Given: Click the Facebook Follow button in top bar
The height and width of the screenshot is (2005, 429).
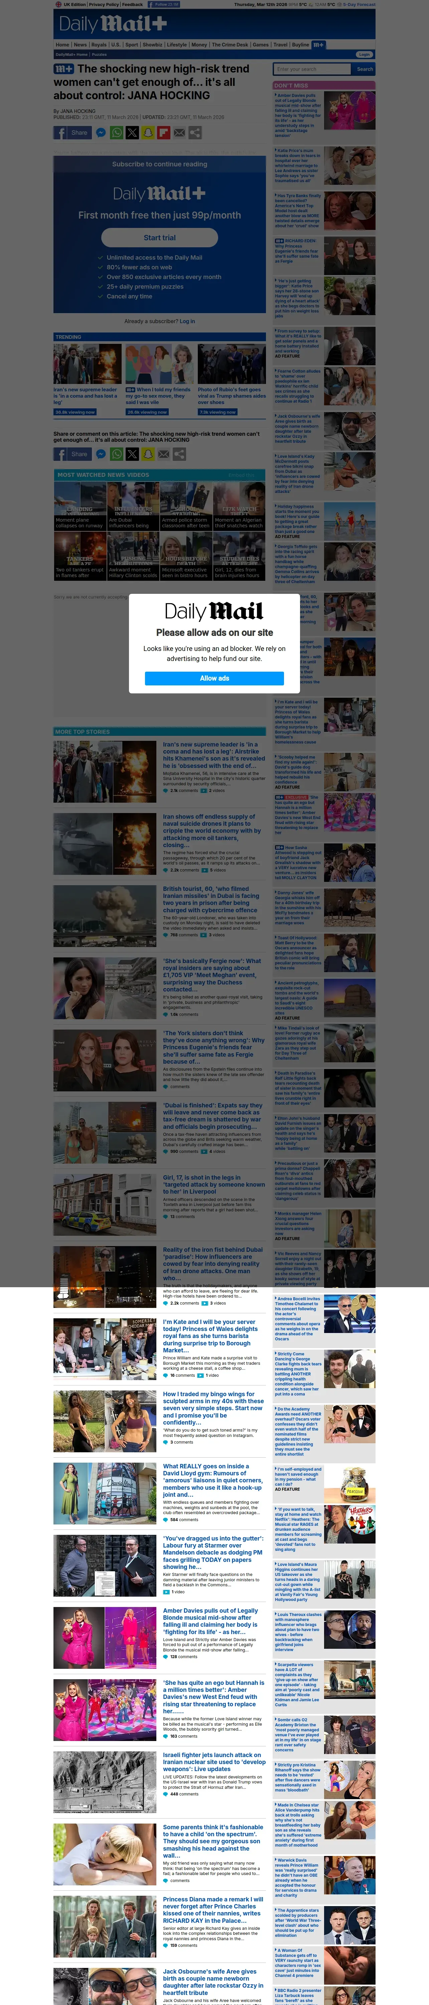Looking at the screenshot, I should pyautogui.click(x=165, y=5).
